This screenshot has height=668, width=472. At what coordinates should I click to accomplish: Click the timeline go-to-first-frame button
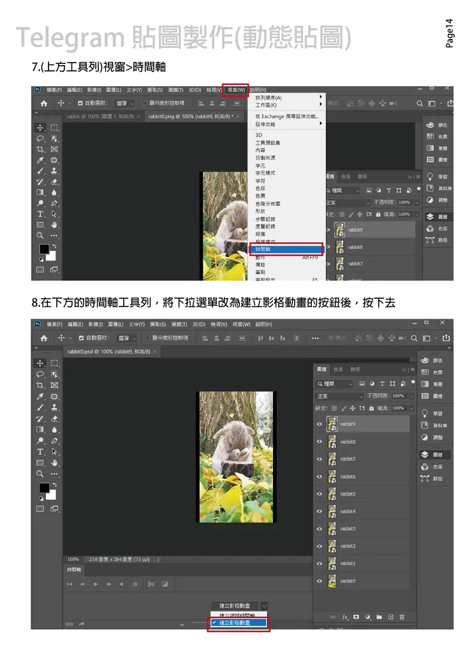(70, 584)
